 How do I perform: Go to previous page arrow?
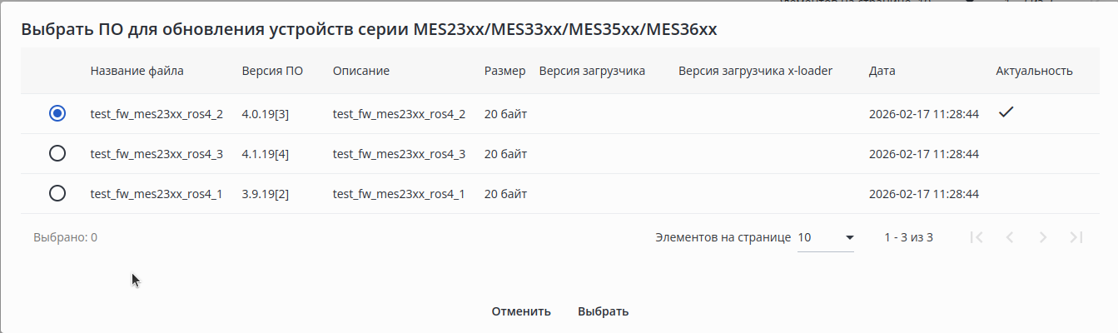click(x=1010, y=237)
